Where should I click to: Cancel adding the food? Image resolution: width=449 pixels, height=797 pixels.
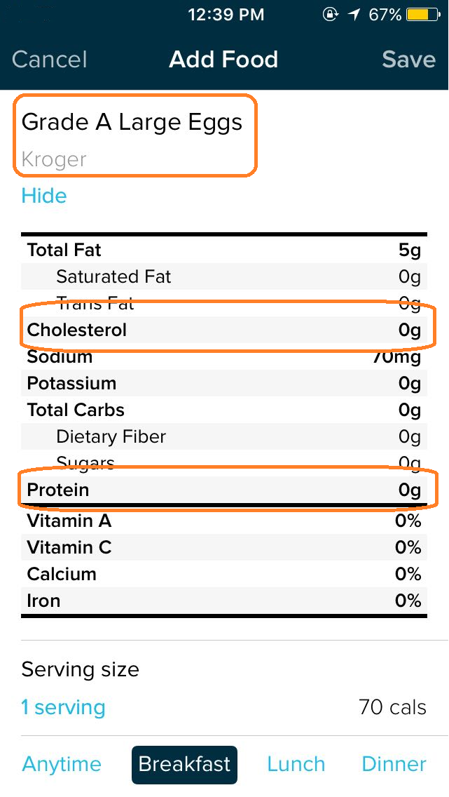tap(50, 60)
